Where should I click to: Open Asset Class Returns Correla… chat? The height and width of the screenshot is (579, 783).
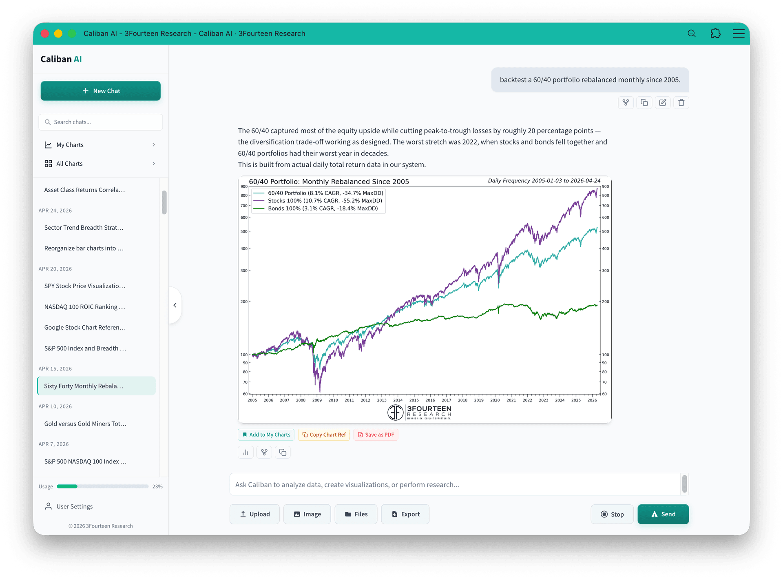pyautogui.click(x=96, y=190)
